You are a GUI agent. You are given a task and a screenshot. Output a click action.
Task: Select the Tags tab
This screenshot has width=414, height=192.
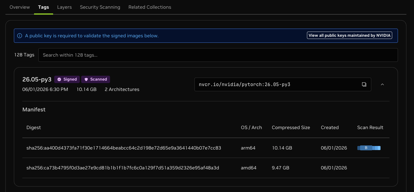tap(44, 7)
